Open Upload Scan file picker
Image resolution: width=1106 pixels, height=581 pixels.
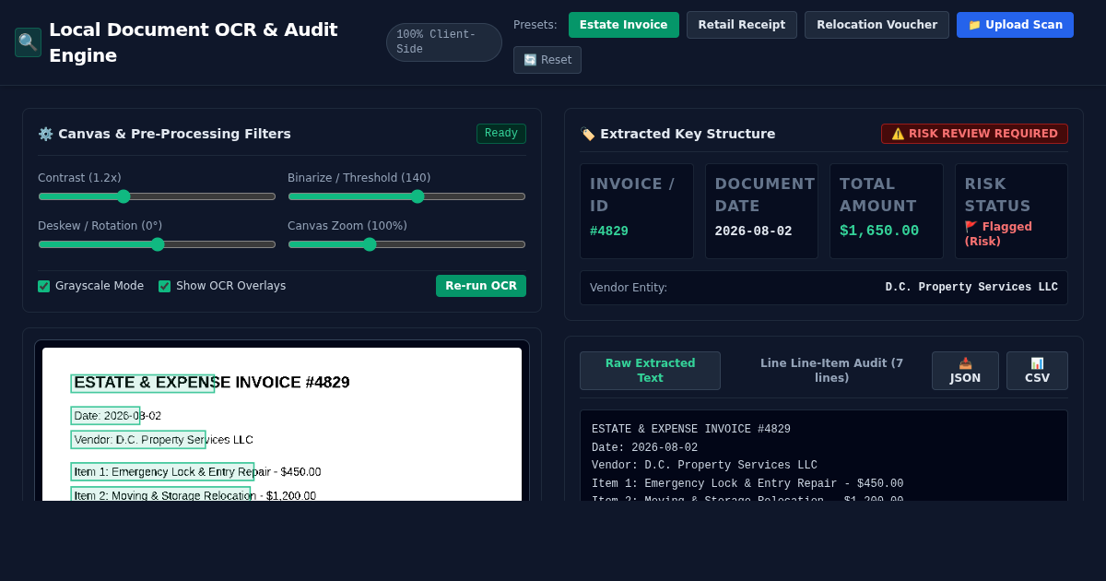click(1015, 25)
